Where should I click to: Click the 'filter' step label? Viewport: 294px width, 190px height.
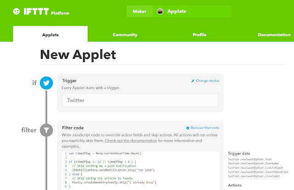point(28,130)
